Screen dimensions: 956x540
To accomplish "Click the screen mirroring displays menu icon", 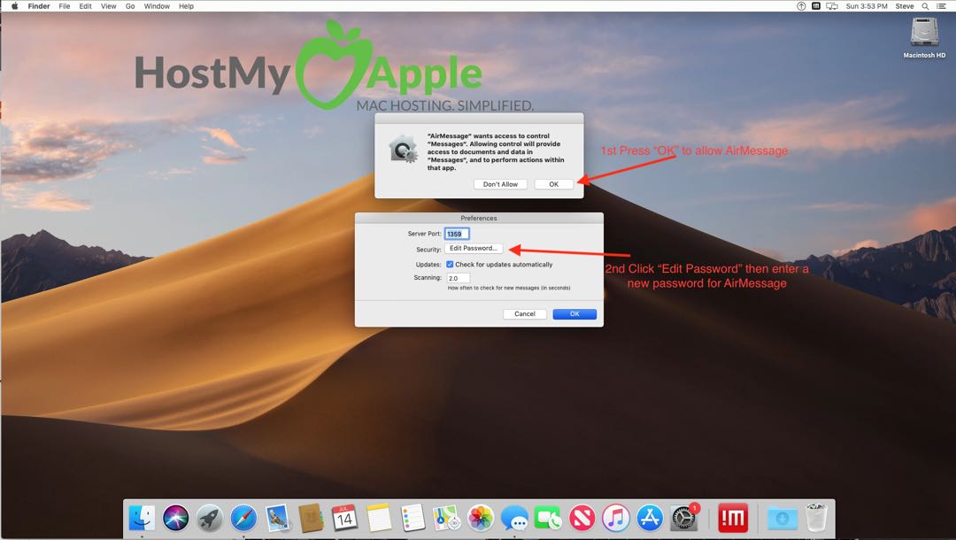I will point(832,6).
